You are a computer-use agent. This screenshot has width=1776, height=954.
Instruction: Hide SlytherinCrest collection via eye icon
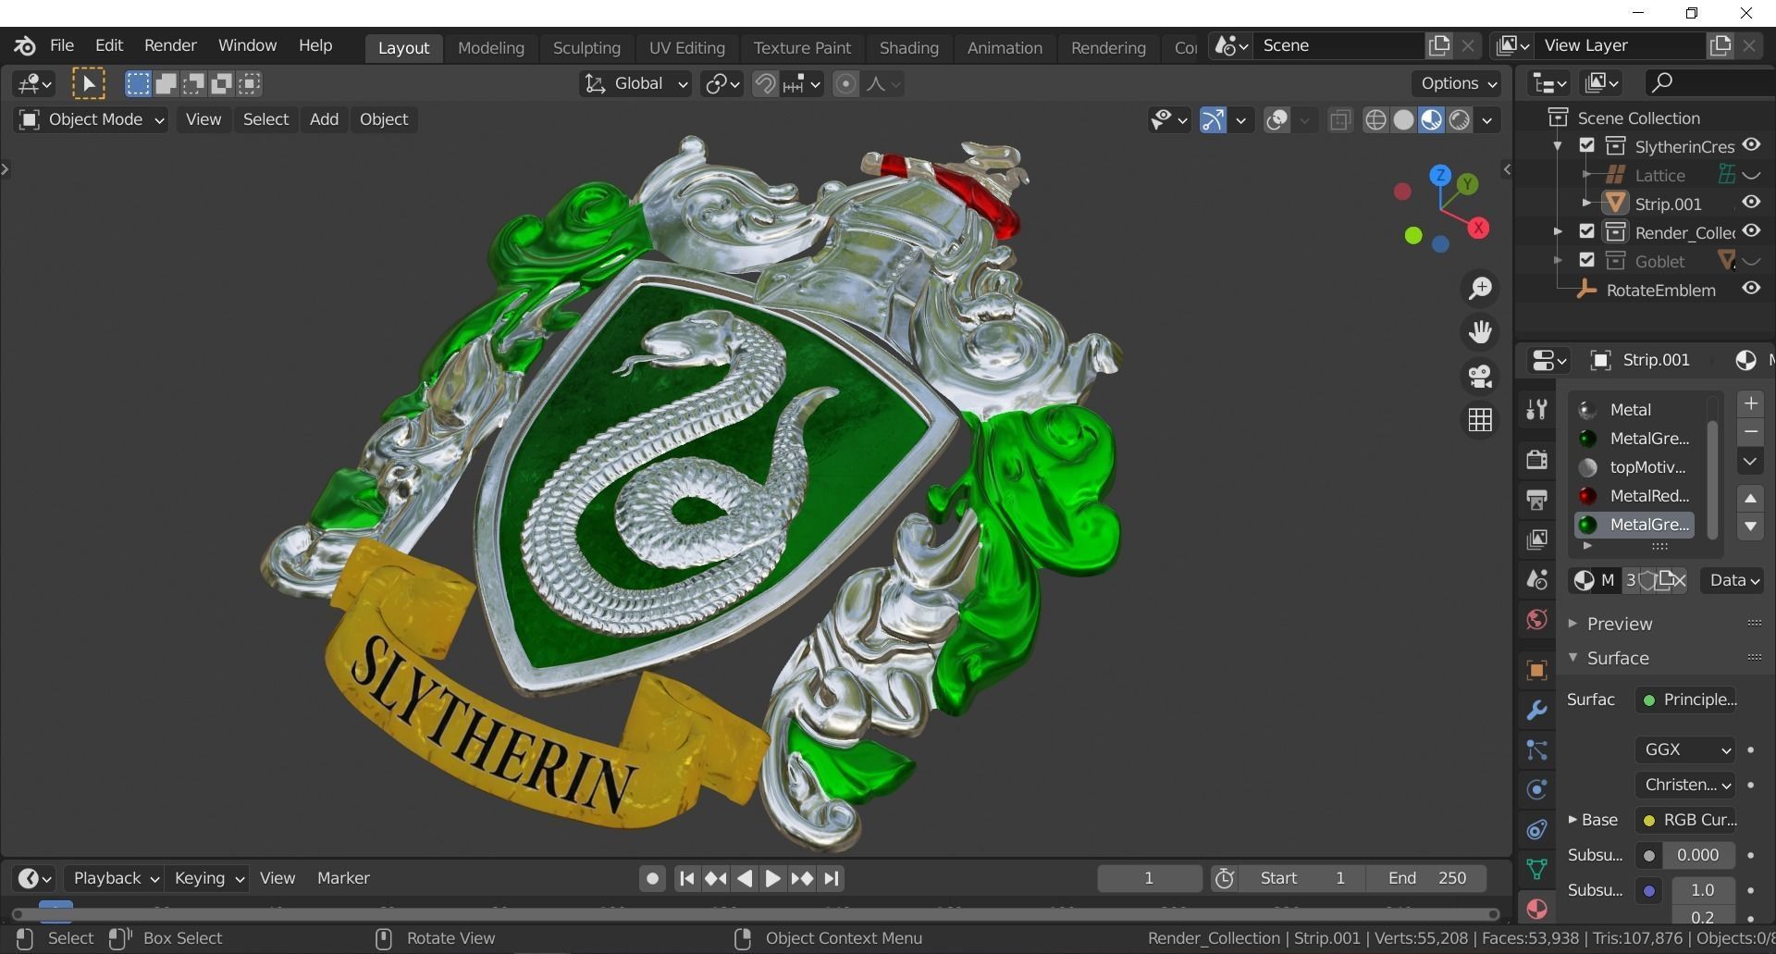1751,145
